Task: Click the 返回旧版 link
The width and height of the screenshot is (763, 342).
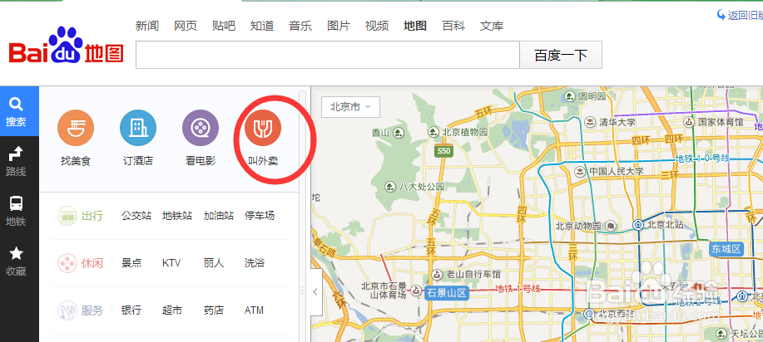Action: tap(741, 15)
